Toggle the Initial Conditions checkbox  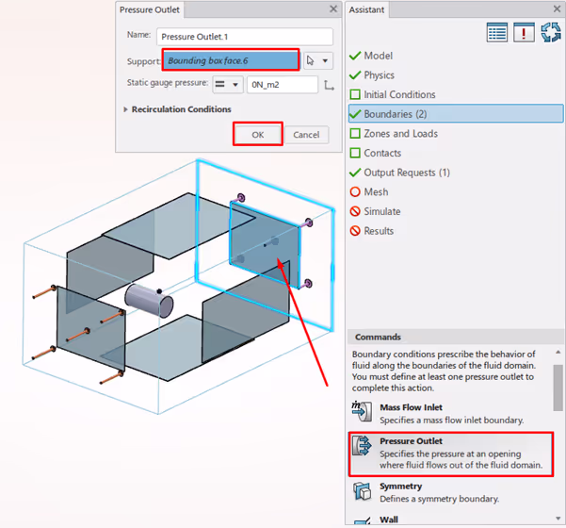click(355, 94)
